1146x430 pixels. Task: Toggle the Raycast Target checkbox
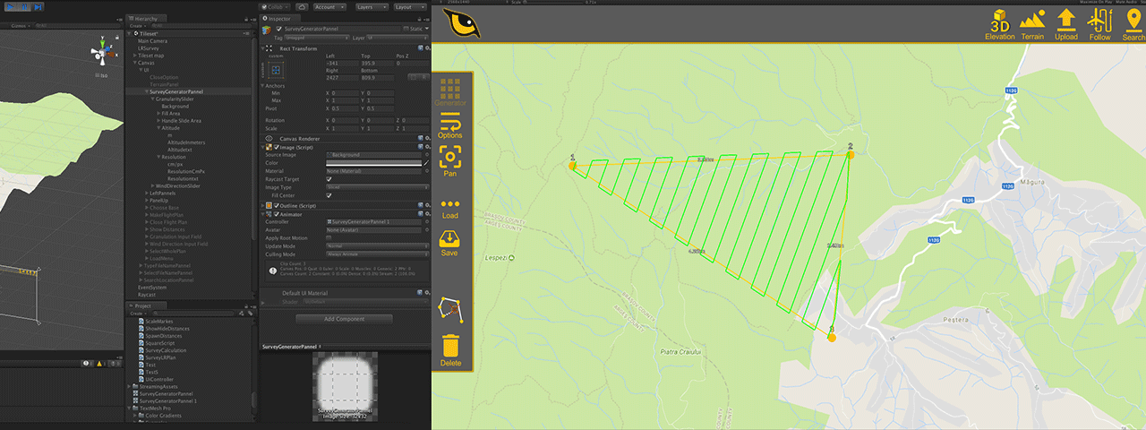click(x=329, y=179)
